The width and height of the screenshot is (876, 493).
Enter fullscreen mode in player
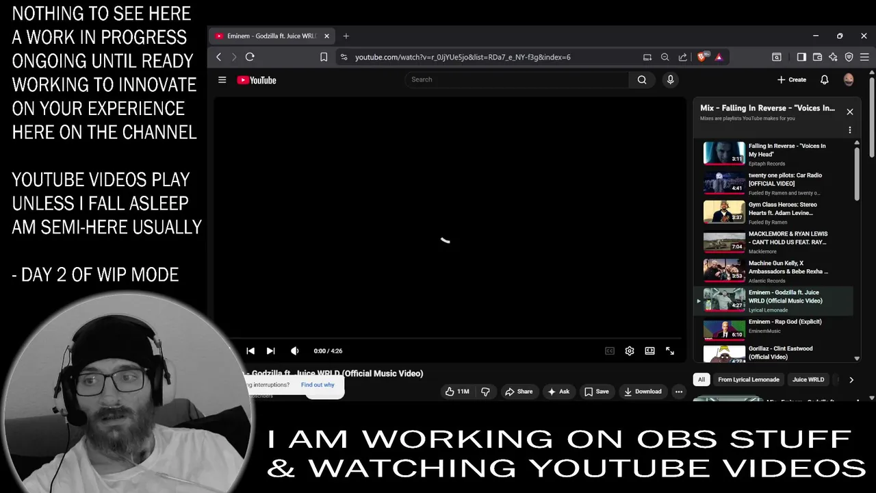pyautogui.click(x=670, y=351)
